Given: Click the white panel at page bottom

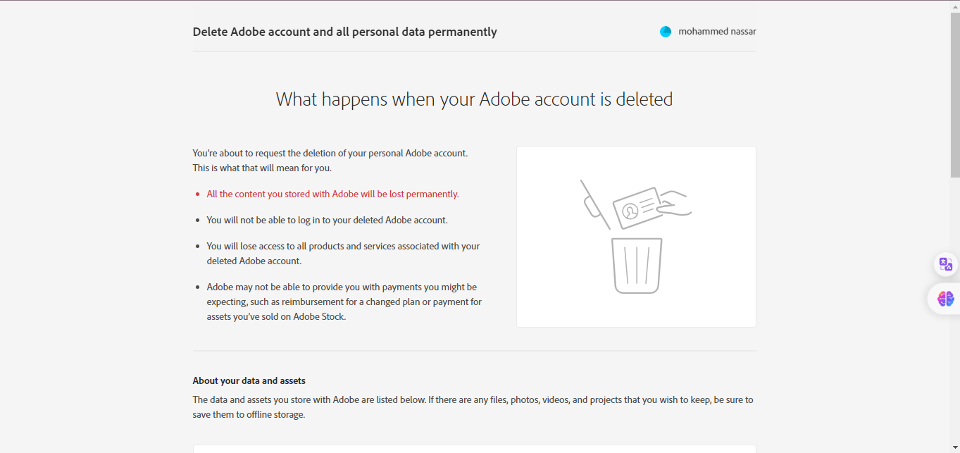Looking at the screenshot, I should tap(474, 449).
